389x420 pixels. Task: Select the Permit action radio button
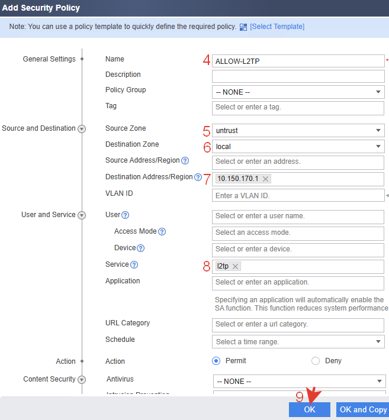(x=217, y=361)
